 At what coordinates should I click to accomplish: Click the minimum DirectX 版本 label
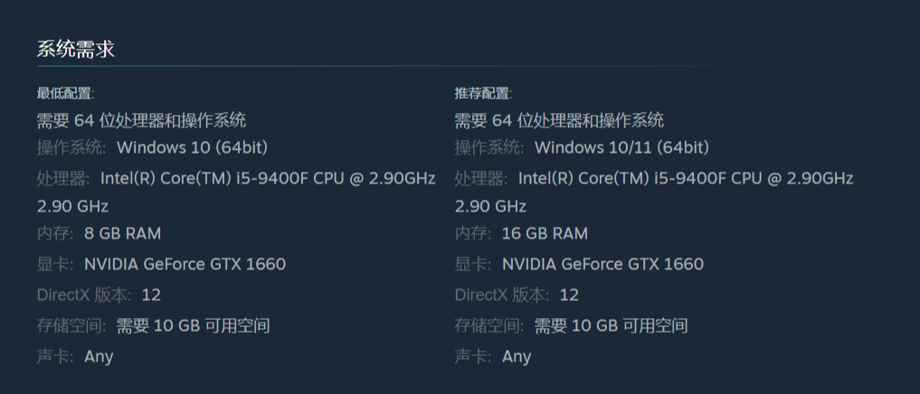[x=84, y=295]
